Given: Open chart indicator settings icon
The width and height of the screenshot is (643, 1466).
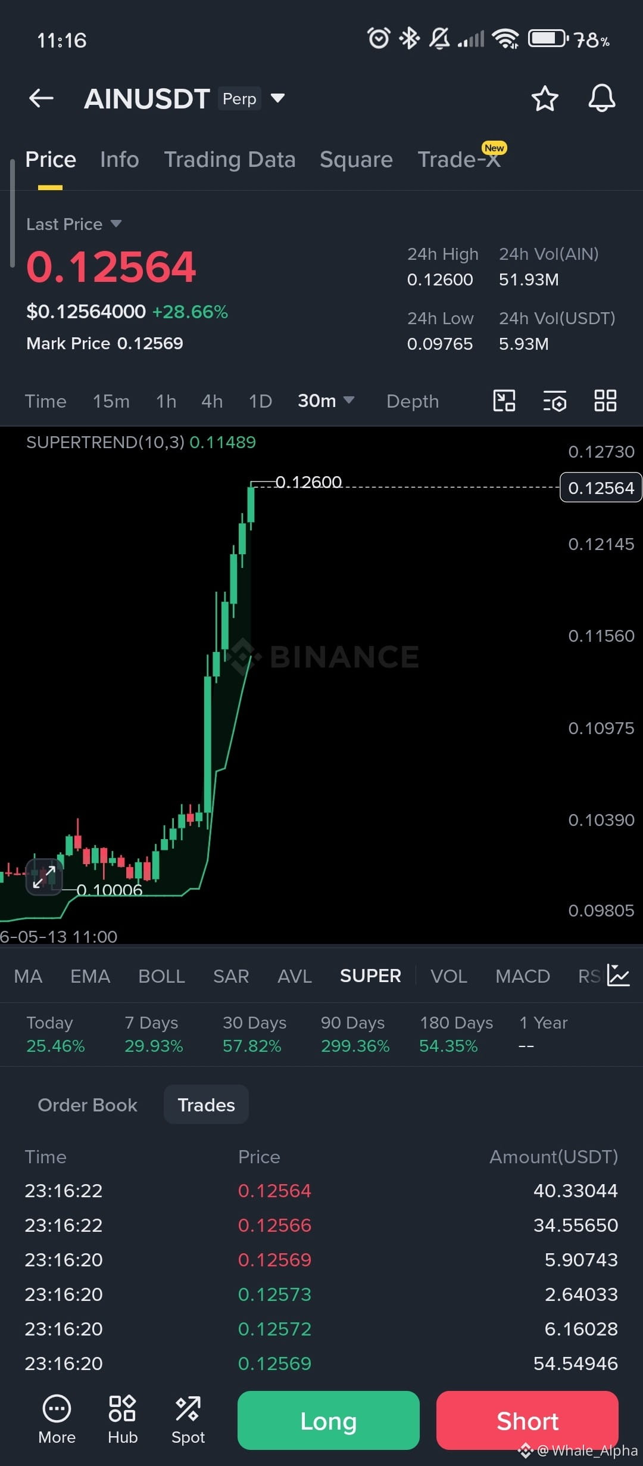Looking at the screenshot, I should 555,400.
